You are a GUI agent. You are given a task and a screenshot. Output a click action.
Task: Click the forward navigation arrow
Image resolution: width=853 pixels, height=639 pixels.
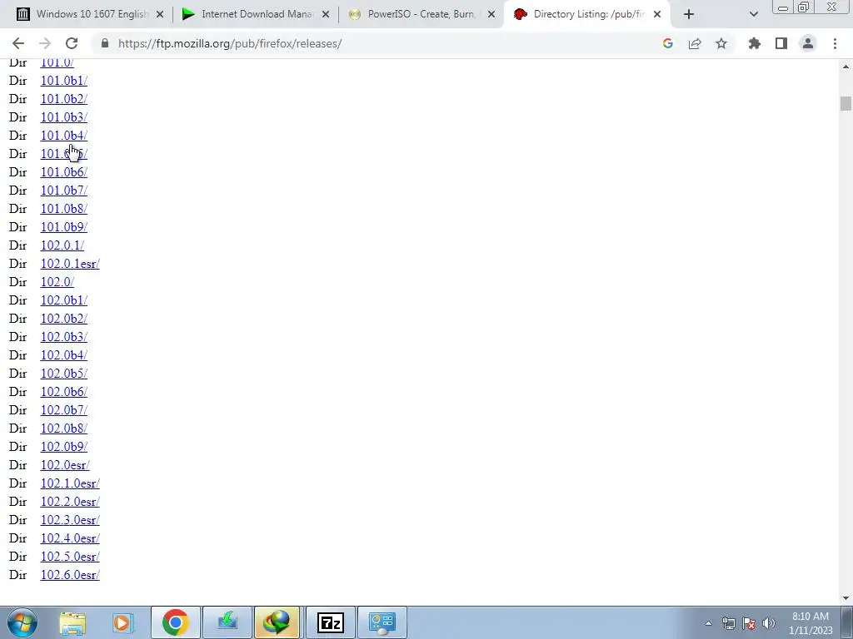pos(45,43)
